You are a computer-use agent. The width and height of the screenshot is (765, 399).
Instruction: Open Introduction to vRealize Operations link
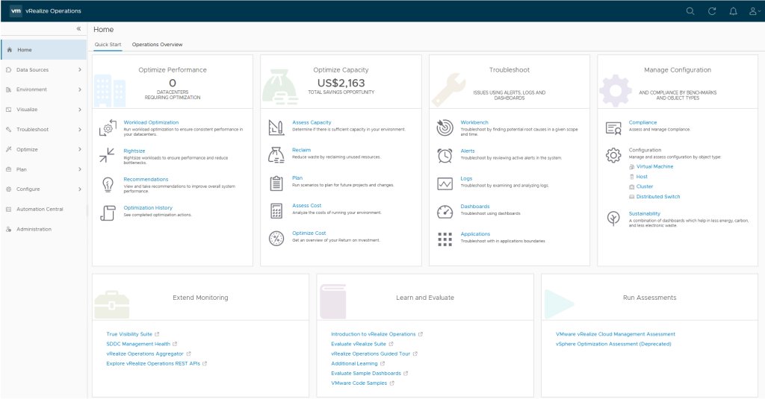[374, 334]
